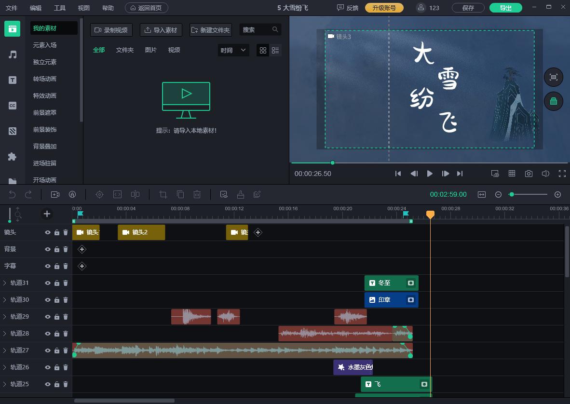Image resolution: width=570 pixels, height=404 pixels.
Task: Lock the 背景 track
Action: (x=57, y=249)
